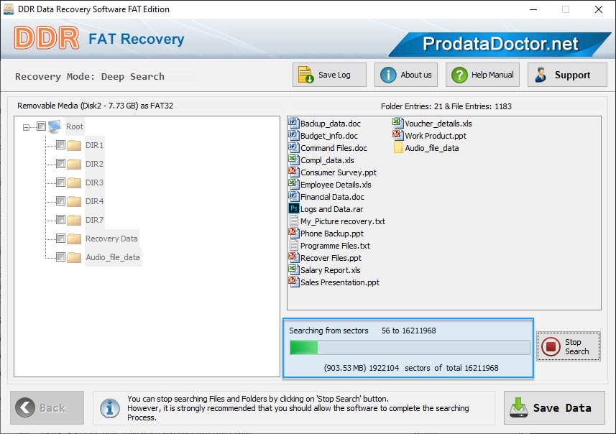Click the Save Data button
The image size is (616, 434).
554,407
